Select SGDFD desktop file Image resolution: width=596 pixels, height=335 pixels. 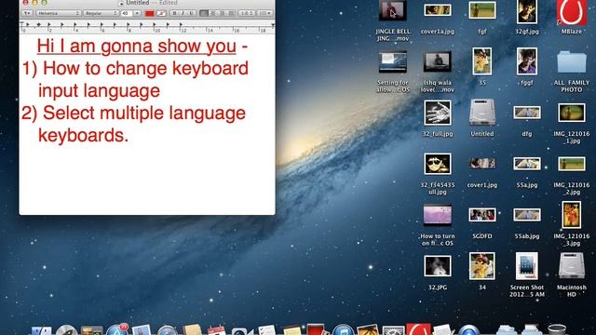coord(482,223)
